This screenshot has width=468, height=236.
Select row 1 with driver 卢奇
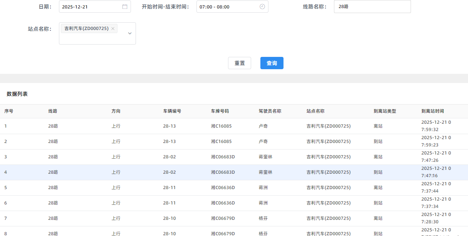click(x=263, y=126)
